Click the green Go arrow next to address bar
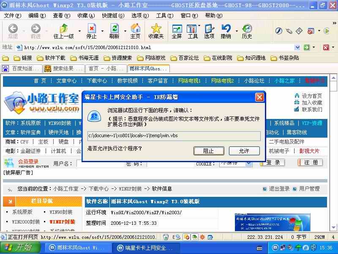The height and width of the screenshot is (254, 338). coord(307,47)
